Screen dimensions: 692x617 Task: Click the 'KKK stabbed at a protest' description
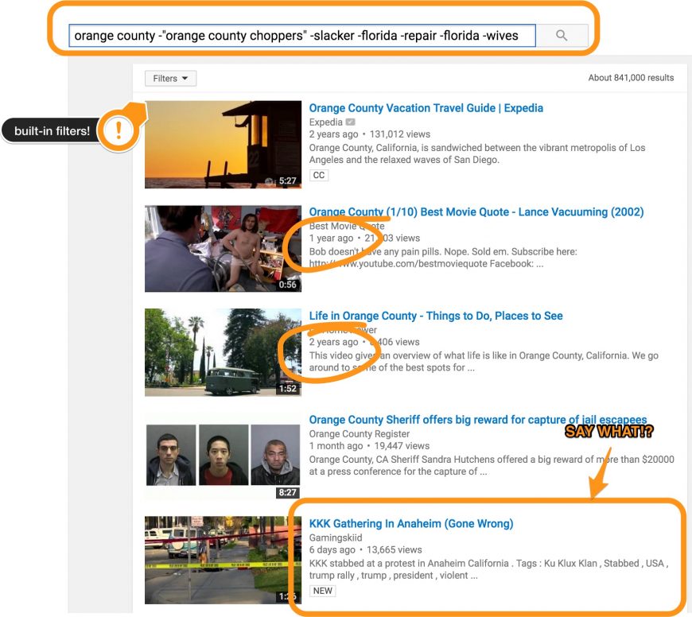tap(488, 569)
